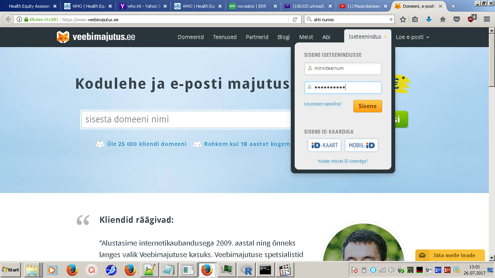Viewport: 495px width, 278px height.
Task: Click the taskbar clock showing 13:01
Action: tap(475, 270)
